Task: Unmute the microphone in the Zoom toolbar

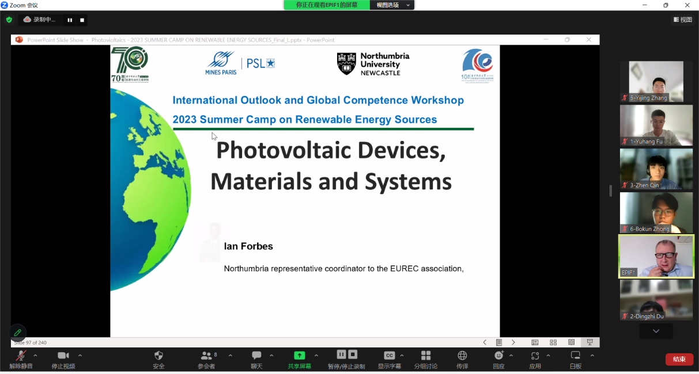Action: click(21, 356)
